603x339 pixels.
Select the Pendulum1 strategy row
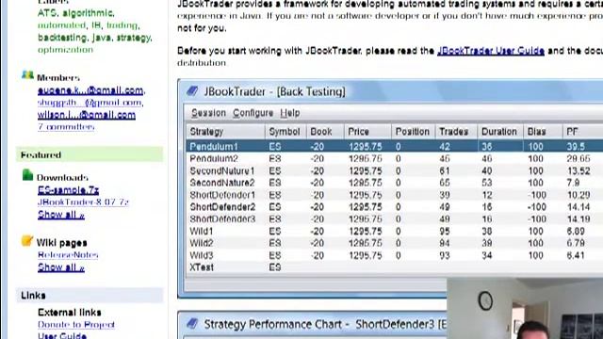click(x=395, y=147)
